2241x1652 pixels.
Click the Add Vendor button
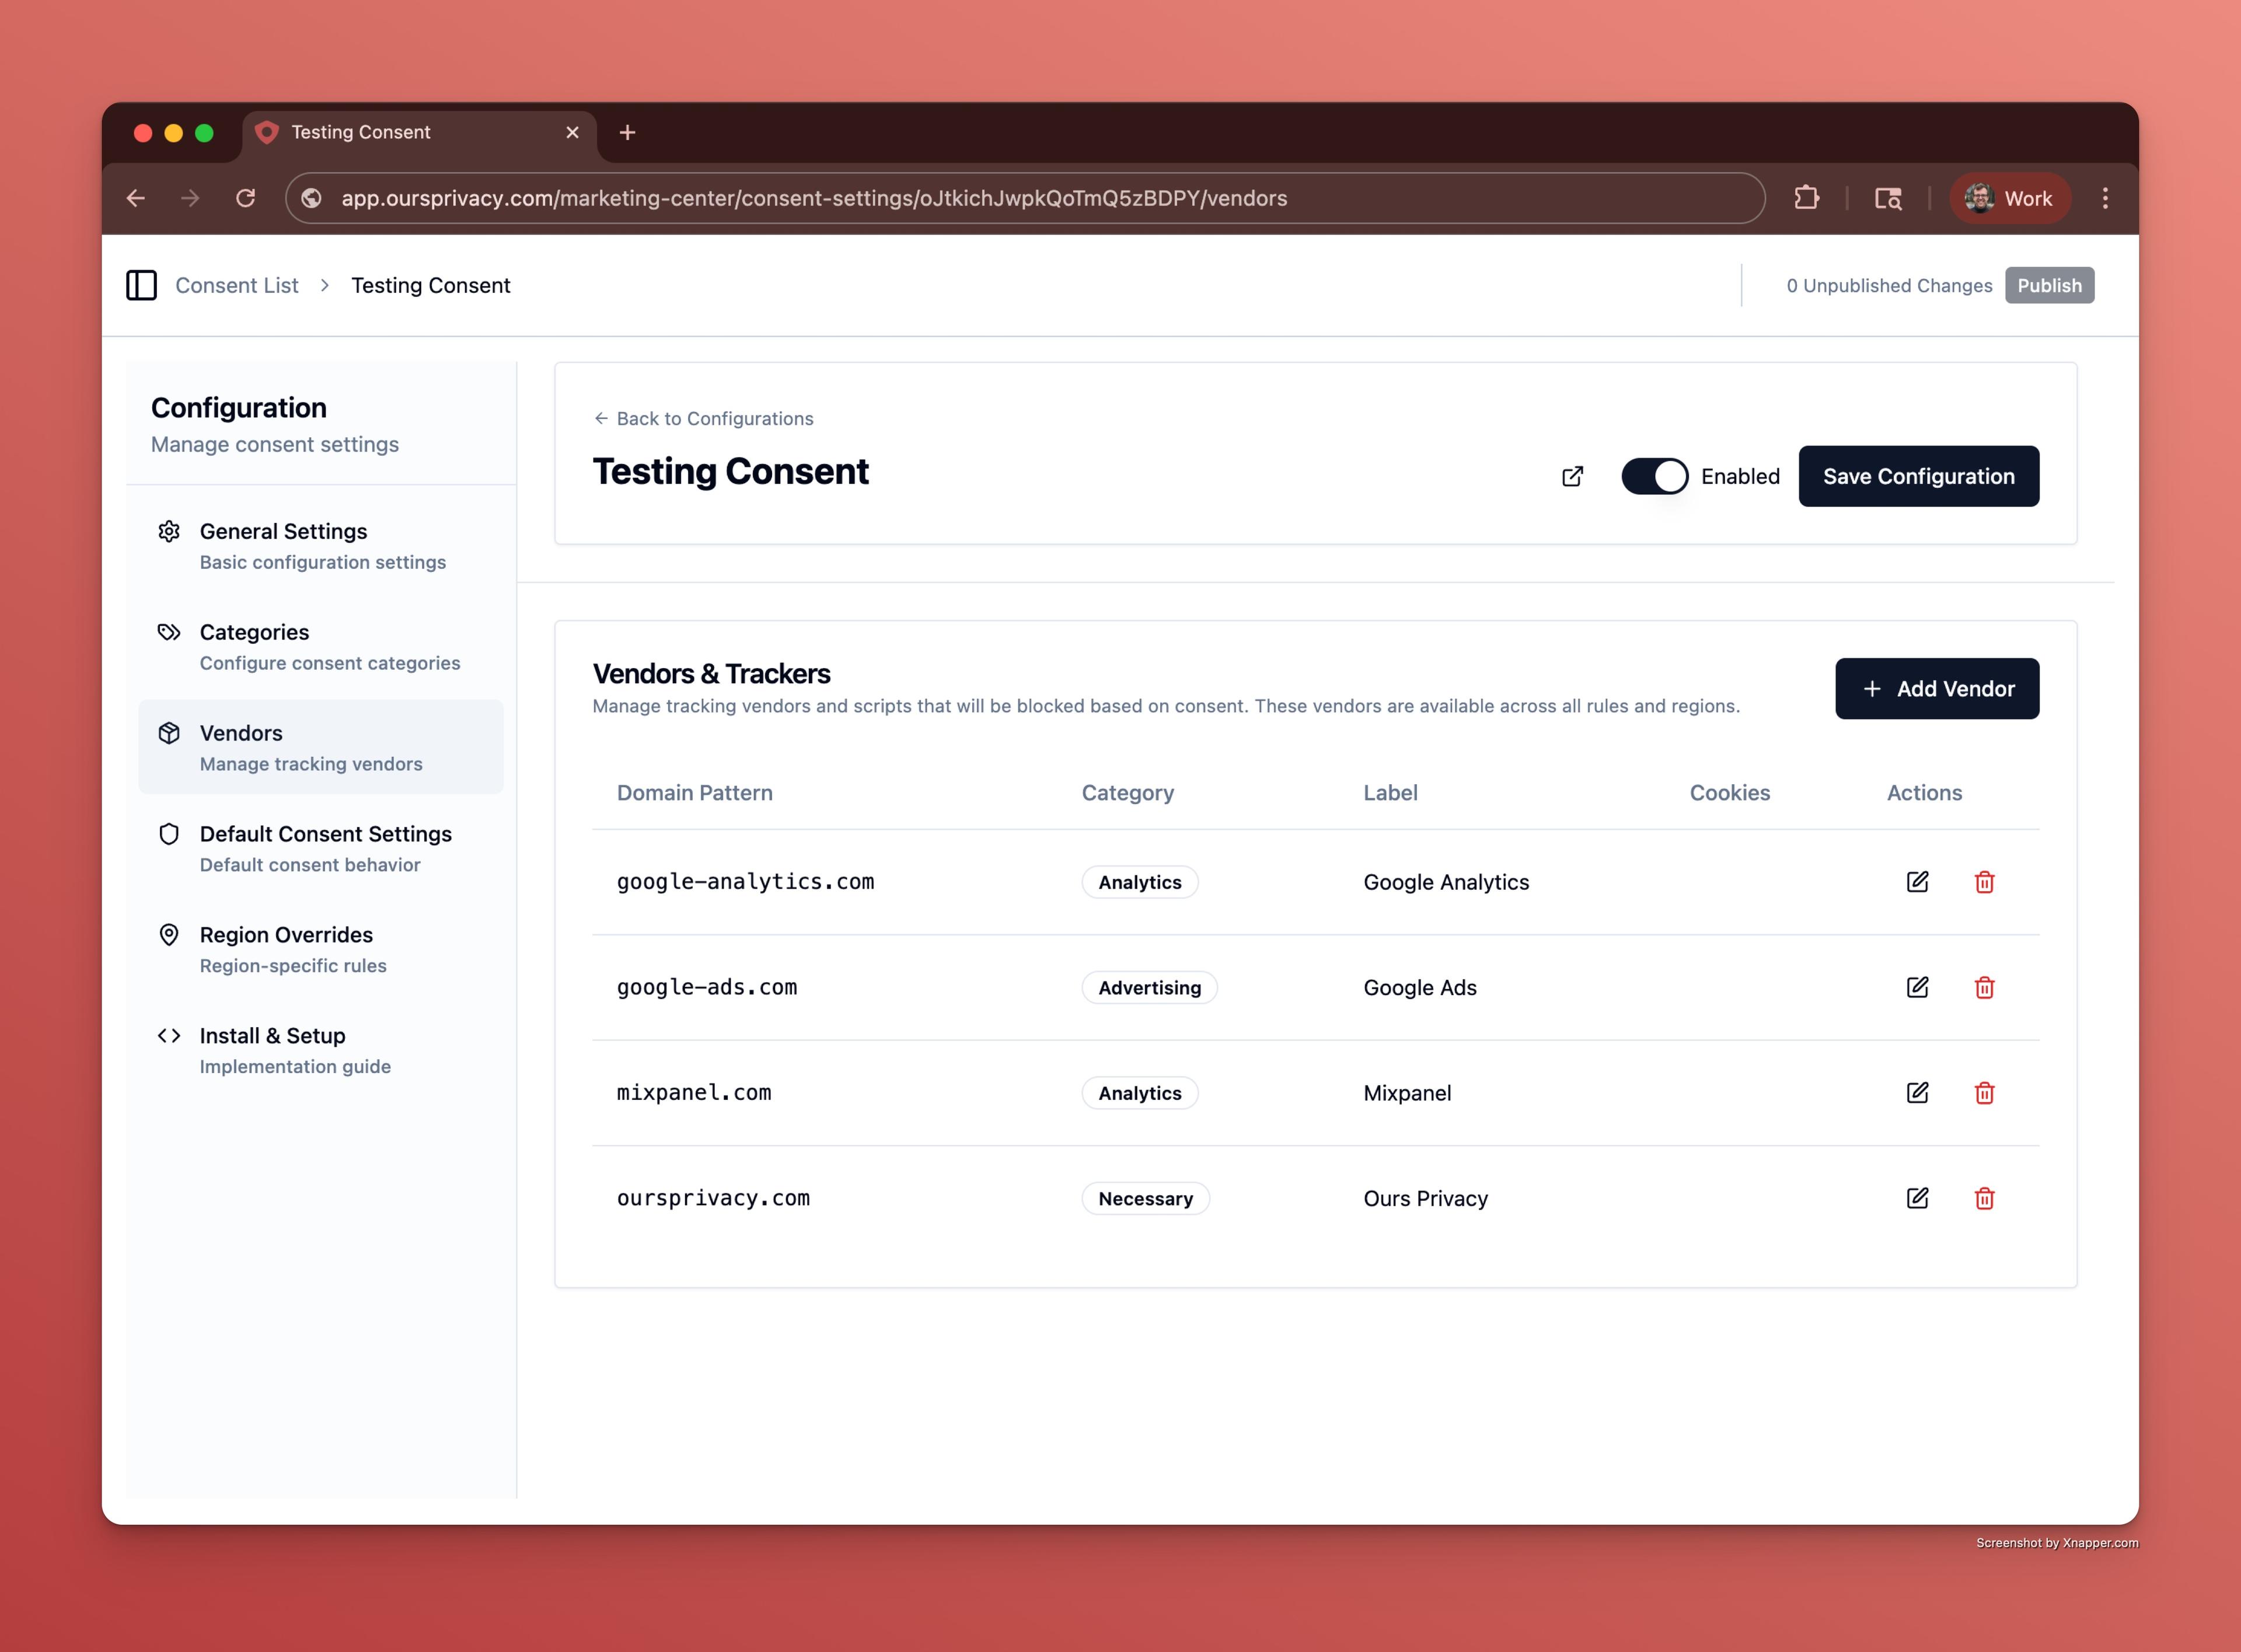pyautogui.click(x=1936, y=689)
